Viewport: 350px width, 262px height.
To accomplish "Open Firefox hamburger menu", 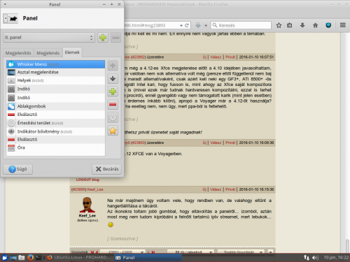I will point(342,25).
